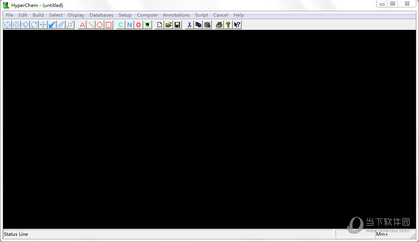The image size is (419, 242).
Task: Choose the red line annotation tool
Action: [91, 25]
